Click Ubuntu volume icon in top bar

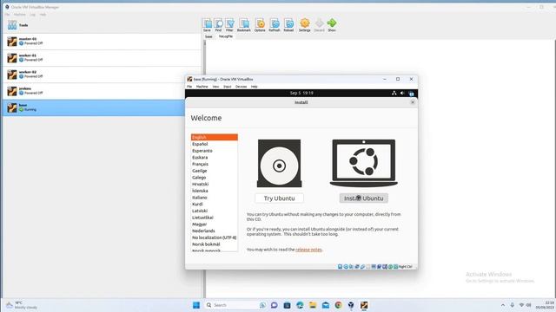point(402,93)
